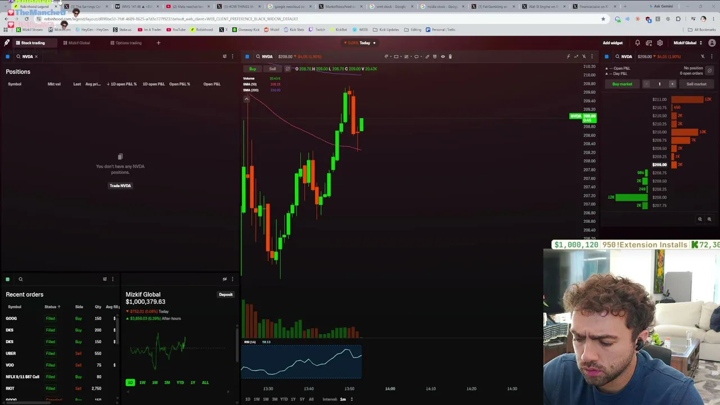Open the ladder widget three-dot menu

point(712,56)
